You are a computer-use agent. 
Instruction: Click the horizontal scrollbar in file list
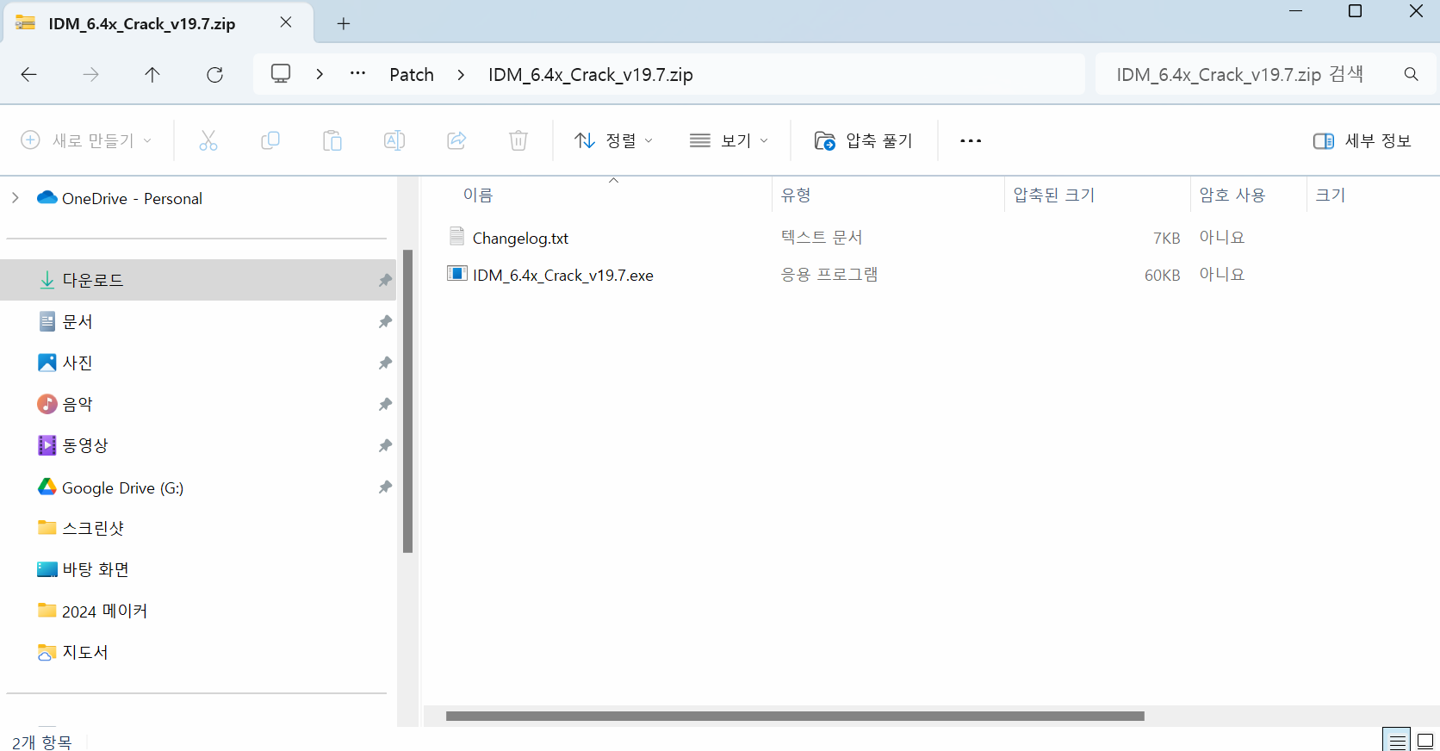click(x=795, y=716)
